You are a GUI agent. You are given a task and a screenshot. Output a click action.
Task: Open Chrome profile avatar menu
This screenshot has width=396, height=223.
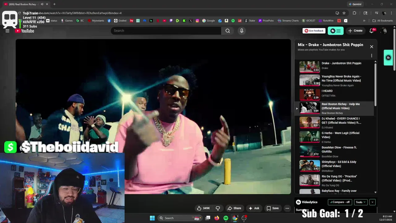tap(384, 13)
